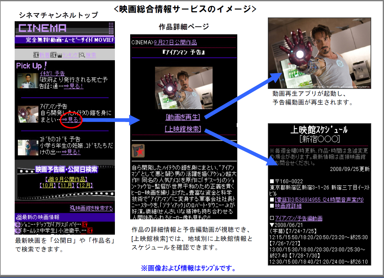This screenshot has height=278, width=384.
Task: Click ⇒見る! in the アイアンマン予告 entry
Action: 71,119
